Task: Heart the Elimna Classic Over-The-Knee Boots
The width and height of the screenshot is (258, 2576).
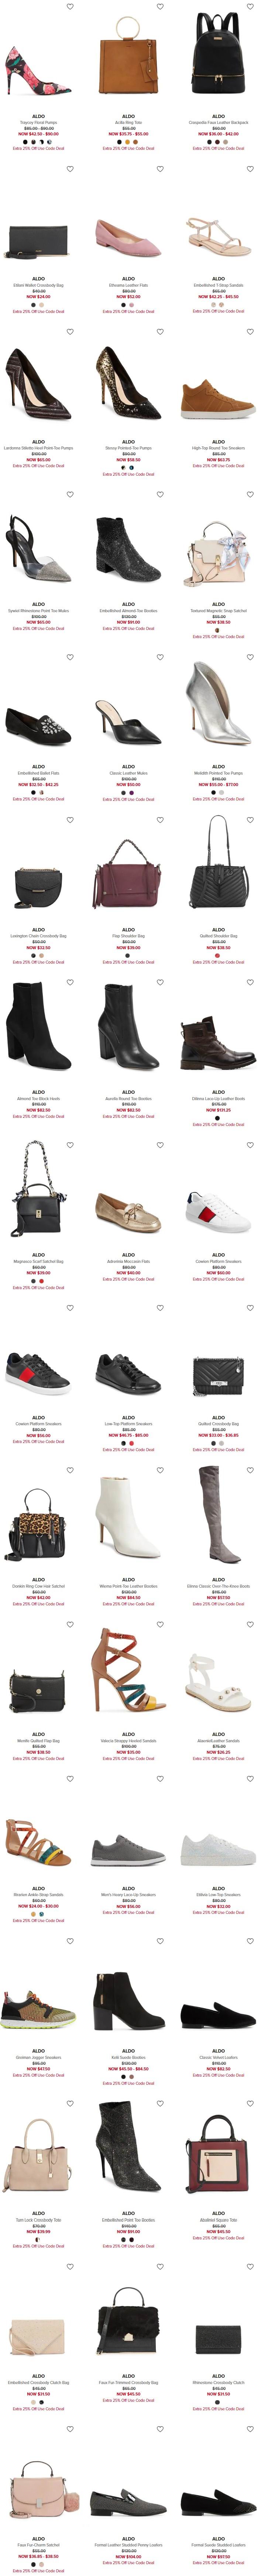Action: pyautogui.click(x=250, y=1470)
